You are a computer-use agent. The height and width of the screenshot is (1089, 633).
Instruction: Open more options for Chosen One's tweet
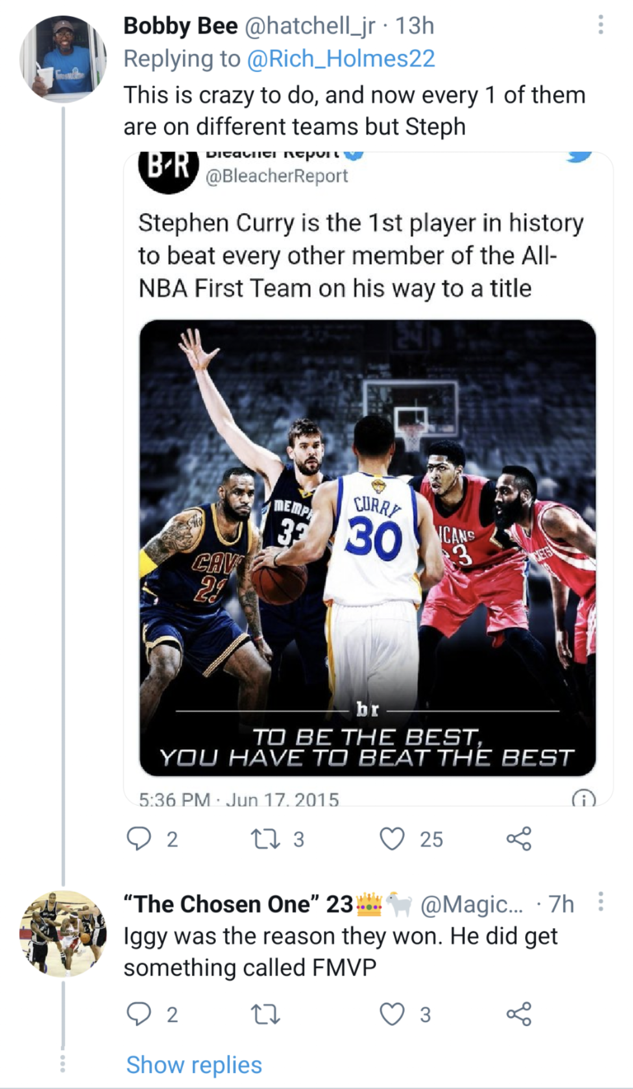pyautogui.click(x=601, y=901)
